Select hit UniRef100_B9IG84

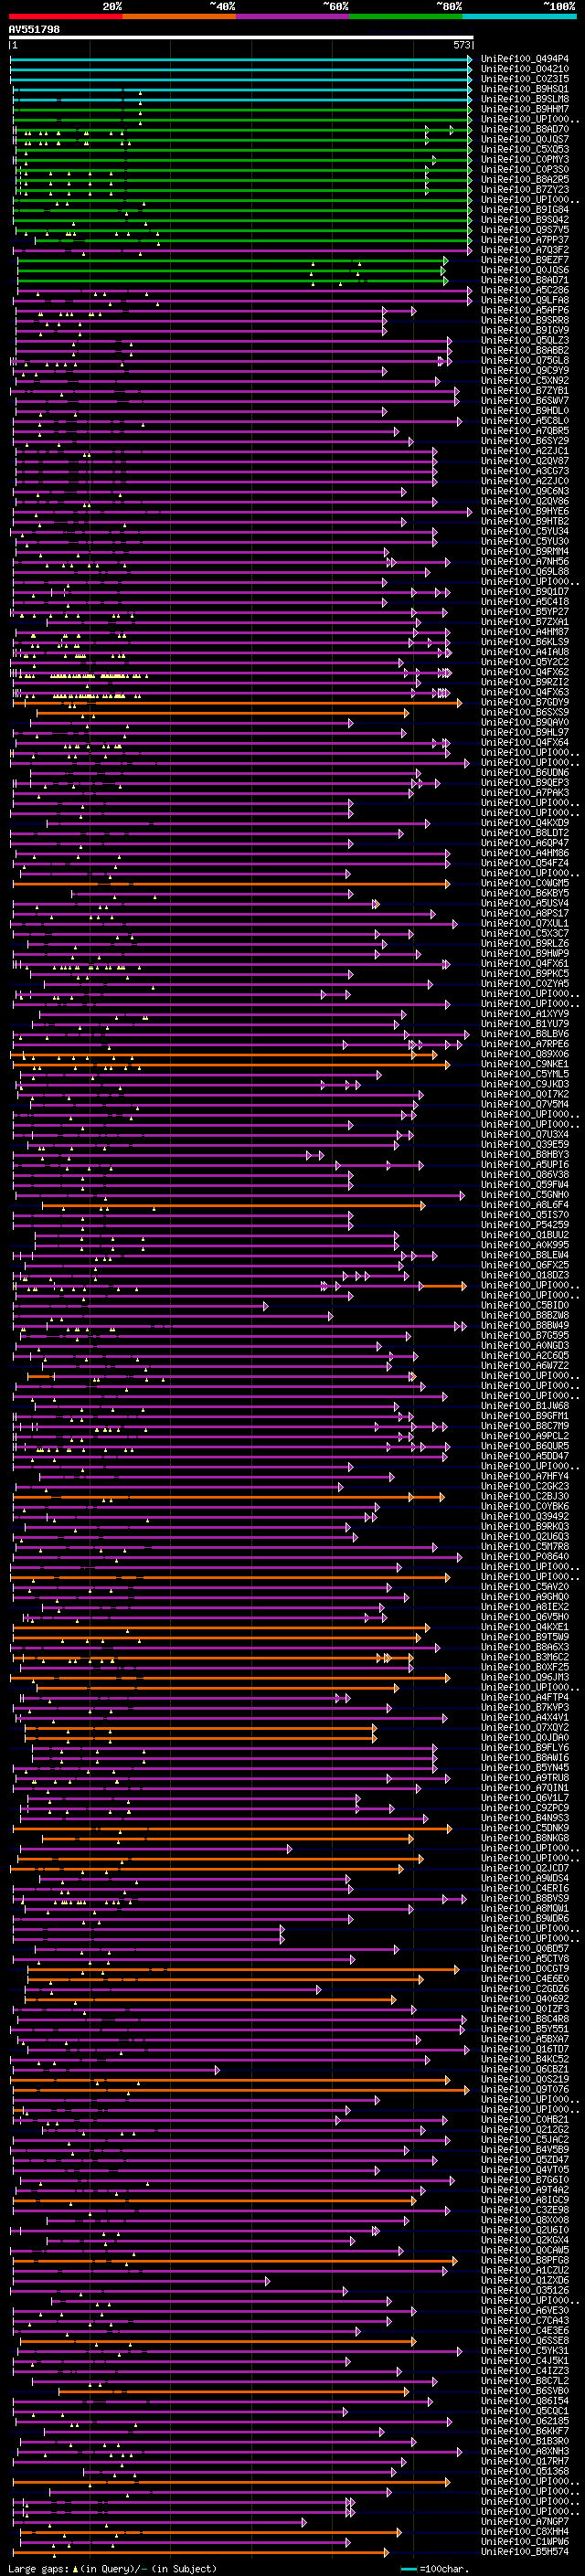pyautogui.click(x=525, y=210)
